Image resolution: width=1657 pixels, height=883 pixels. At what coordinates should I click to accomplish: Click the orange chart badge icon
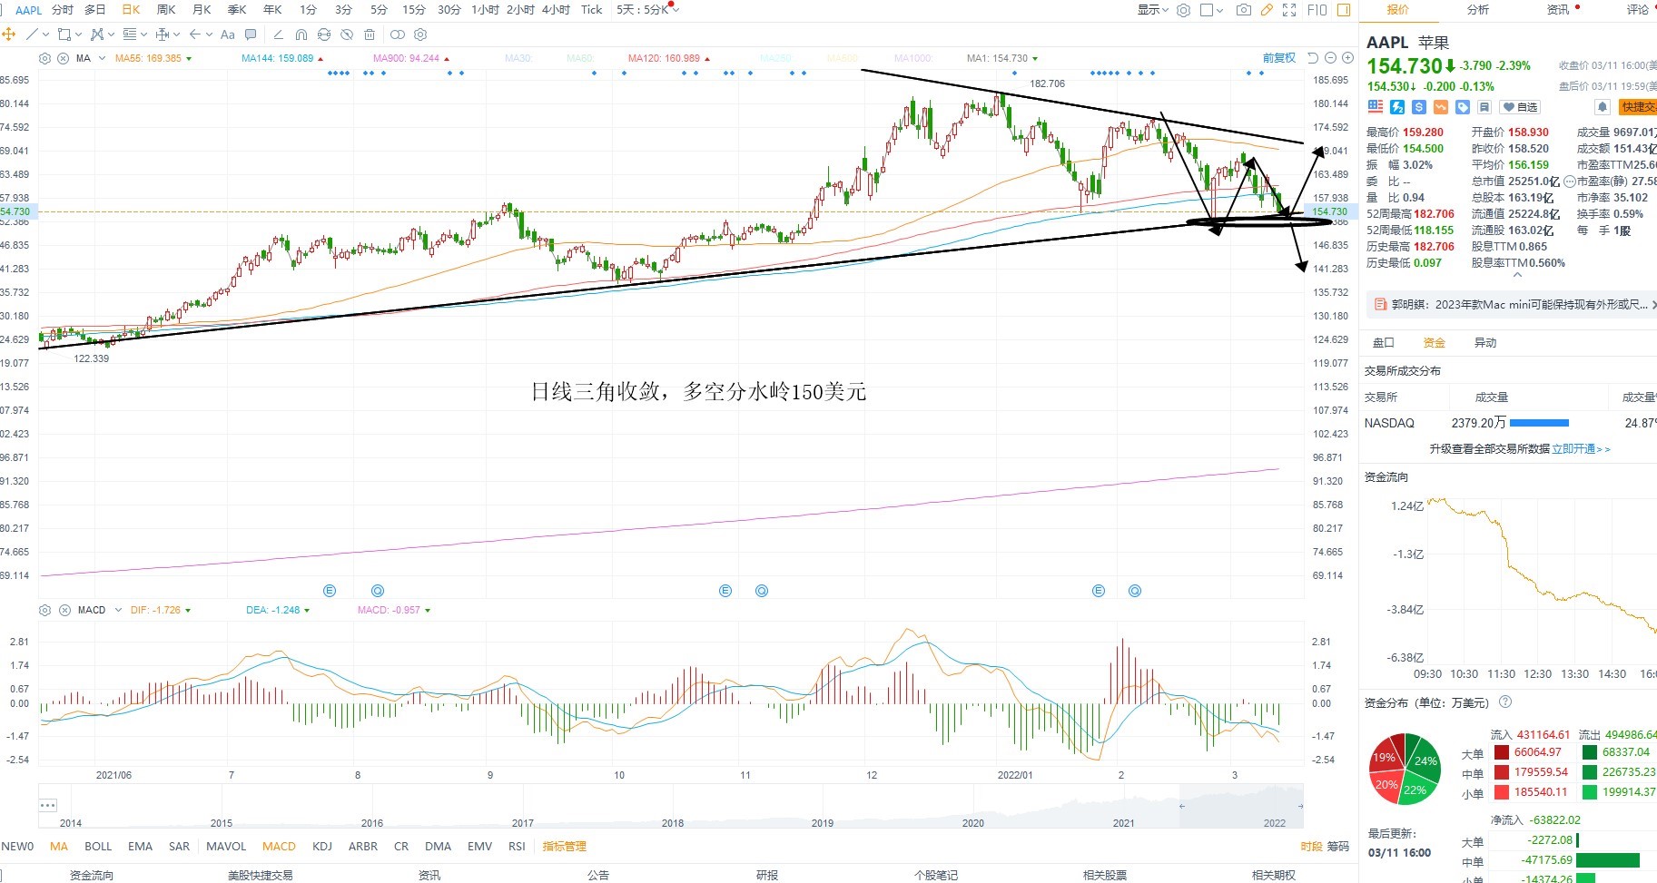[1441, 107]
